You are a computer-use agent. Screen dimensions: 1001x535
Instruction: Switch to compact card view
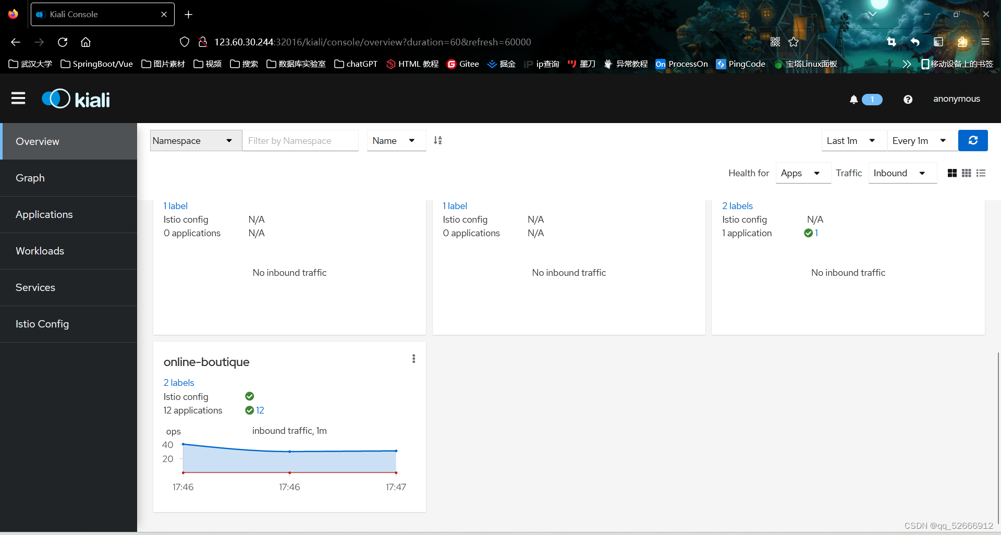(966, 173)
